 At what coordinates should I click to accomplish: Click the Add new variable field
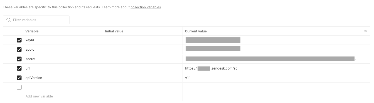tap(63, 96)
